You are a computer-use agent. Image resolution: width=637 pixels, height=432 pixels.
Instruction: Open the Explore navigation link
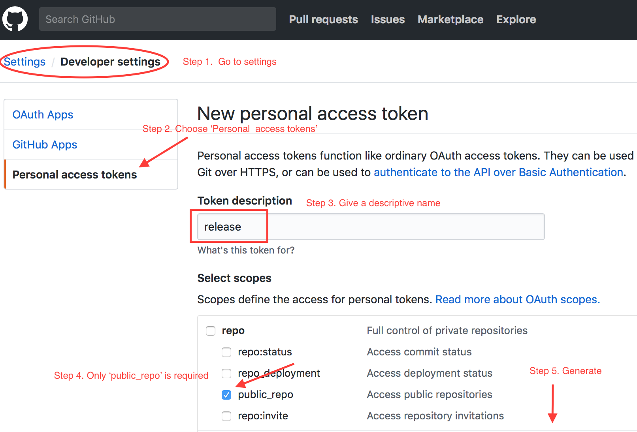click(516, 19)
